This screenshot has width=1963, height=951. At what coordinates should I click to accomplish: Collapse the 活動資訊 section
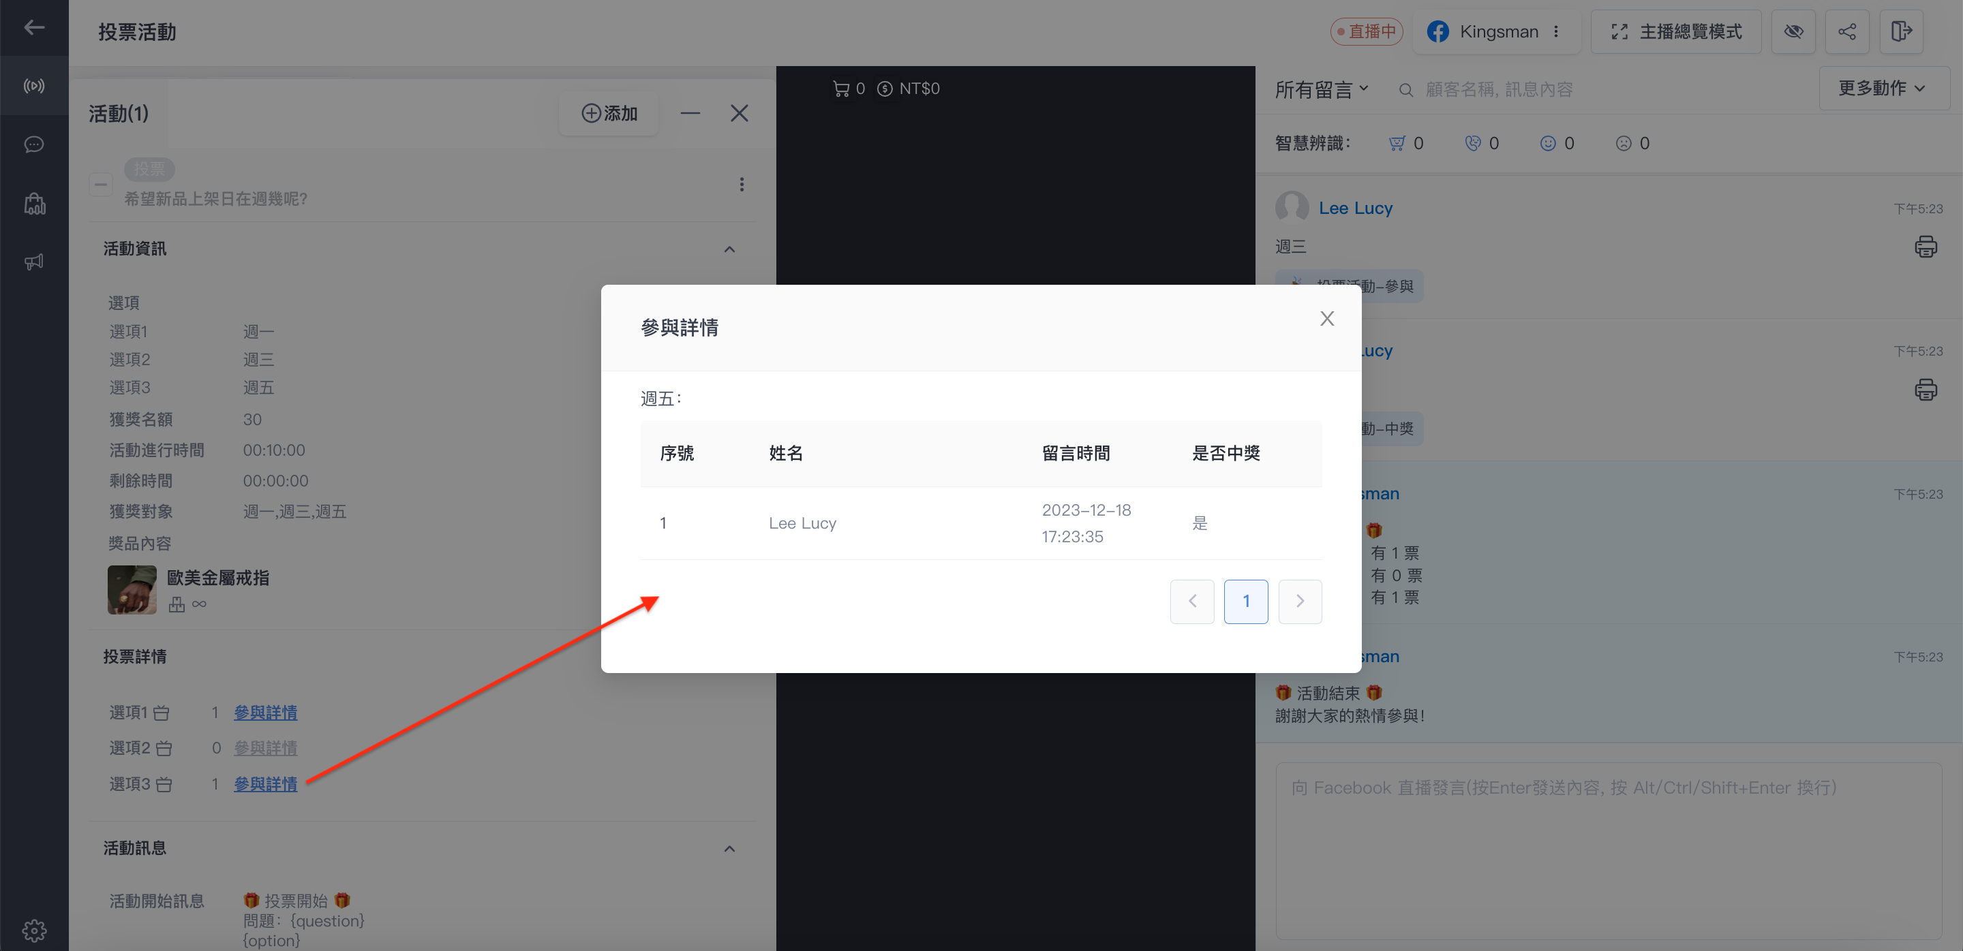[x=729, y=249]
